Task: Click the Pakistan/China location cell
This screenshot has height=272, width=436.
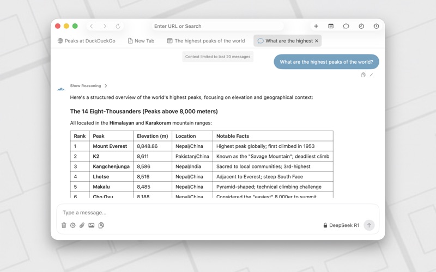Action: click(x=192, y=156)
